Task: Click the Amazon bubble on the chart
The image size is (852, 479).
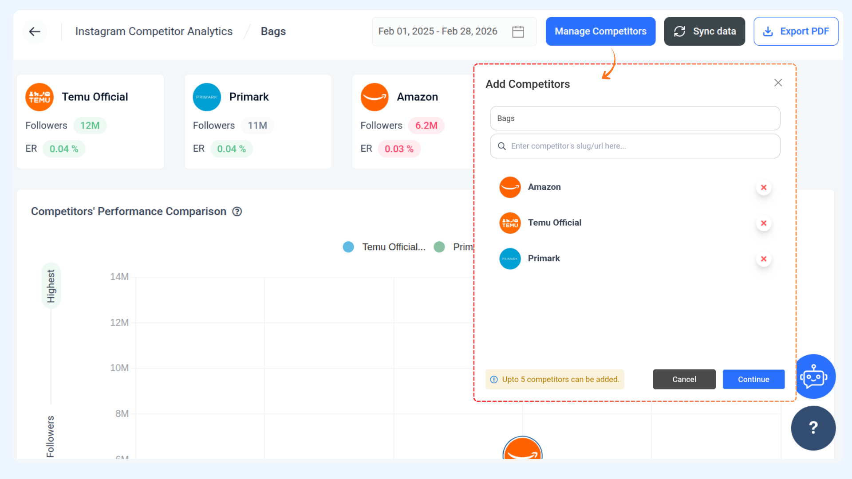Action: coord(523,448)
